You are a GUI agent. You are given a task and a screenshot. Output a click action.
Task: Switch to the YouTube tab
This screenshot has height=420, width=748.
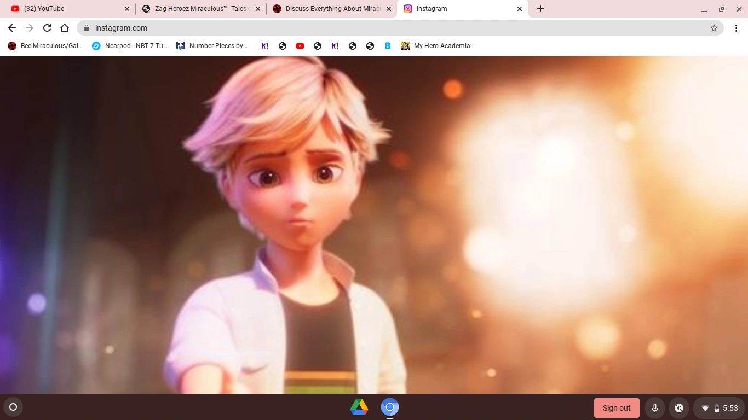[60, 9]
